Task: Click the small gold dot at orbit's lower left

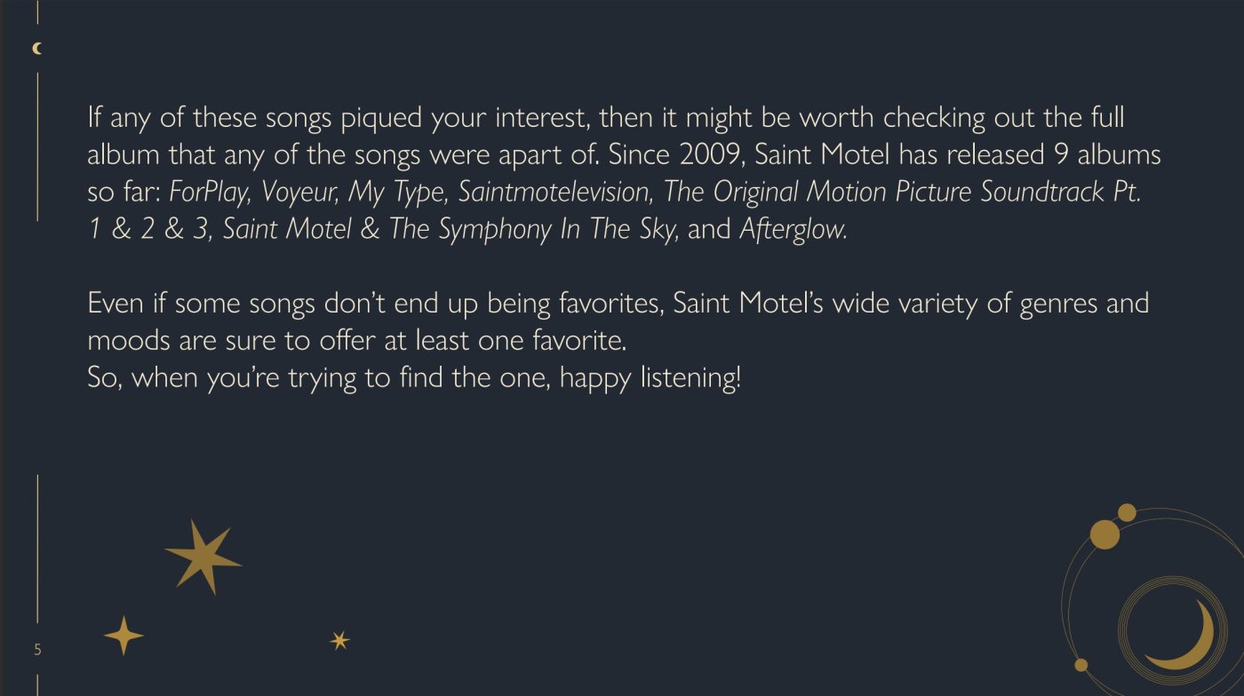Action: pos(1081,665)
